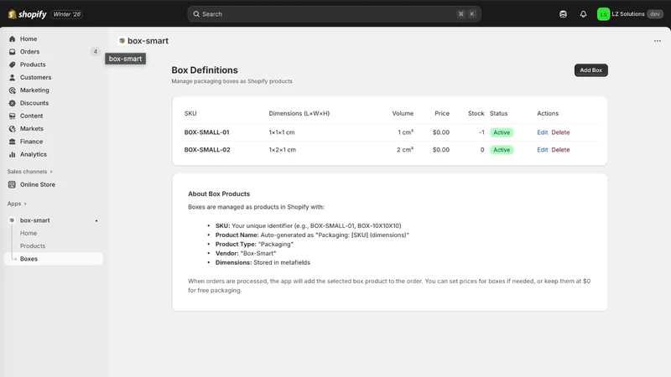671x377 pixels.
Task: Focus the Search field in top bar
Action: point(334,14)
